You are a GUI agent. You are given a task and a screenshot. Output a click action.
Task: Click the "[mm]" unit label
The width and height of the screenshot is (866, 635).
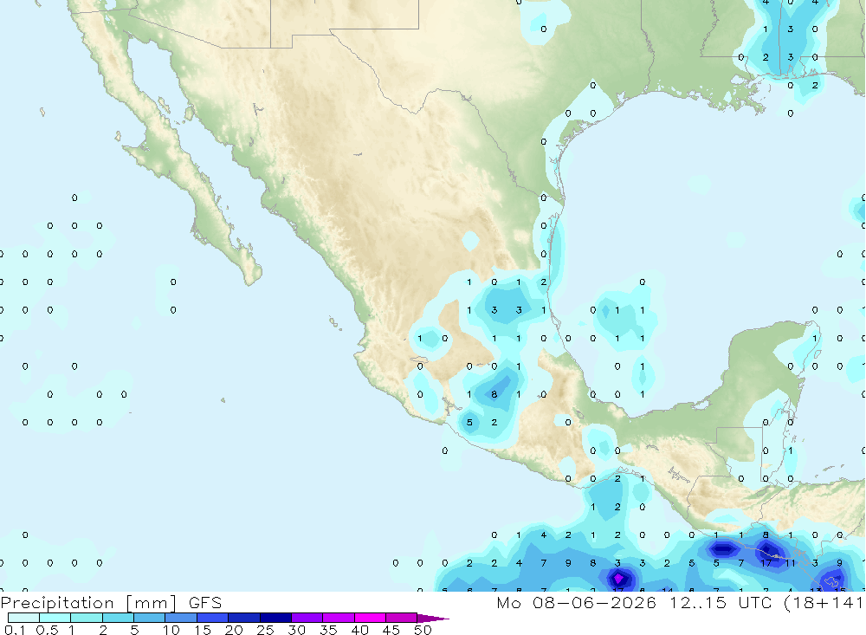pos(152,602)
